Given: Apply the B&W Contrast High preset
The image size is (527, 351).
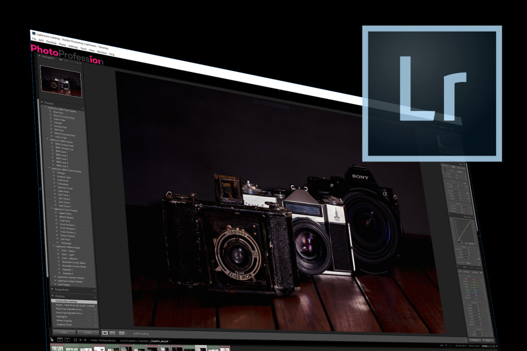Looking at the screenshot, I should click(x=64, y=144).
